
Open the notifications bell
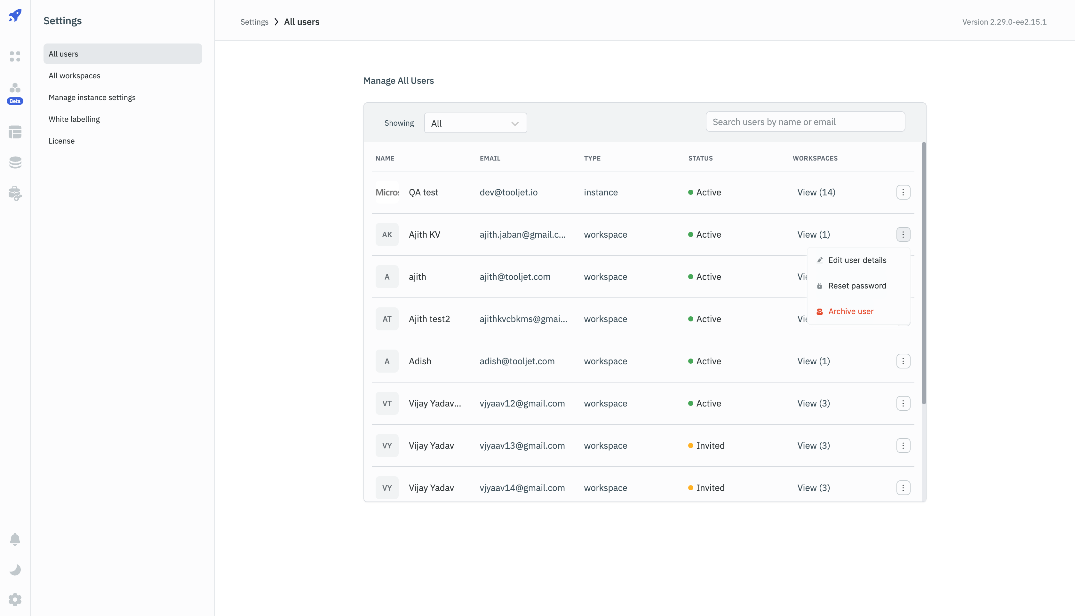(x=15, y=539)
